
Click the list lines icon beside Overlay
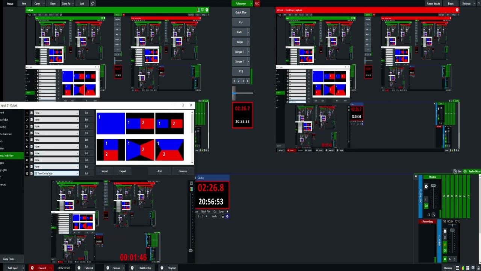pyautogui.click(x=457, y=268)
